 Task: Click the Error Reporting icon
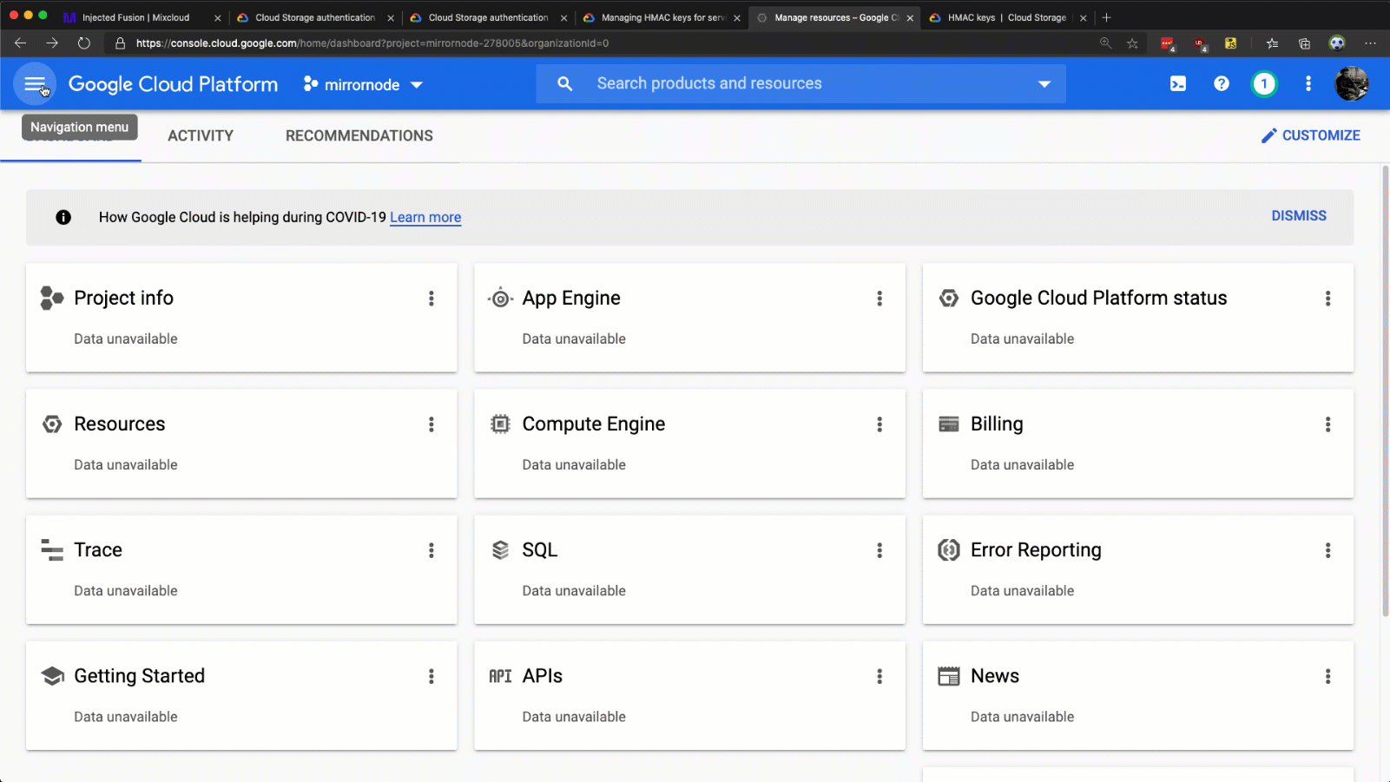tap(949, 550)
